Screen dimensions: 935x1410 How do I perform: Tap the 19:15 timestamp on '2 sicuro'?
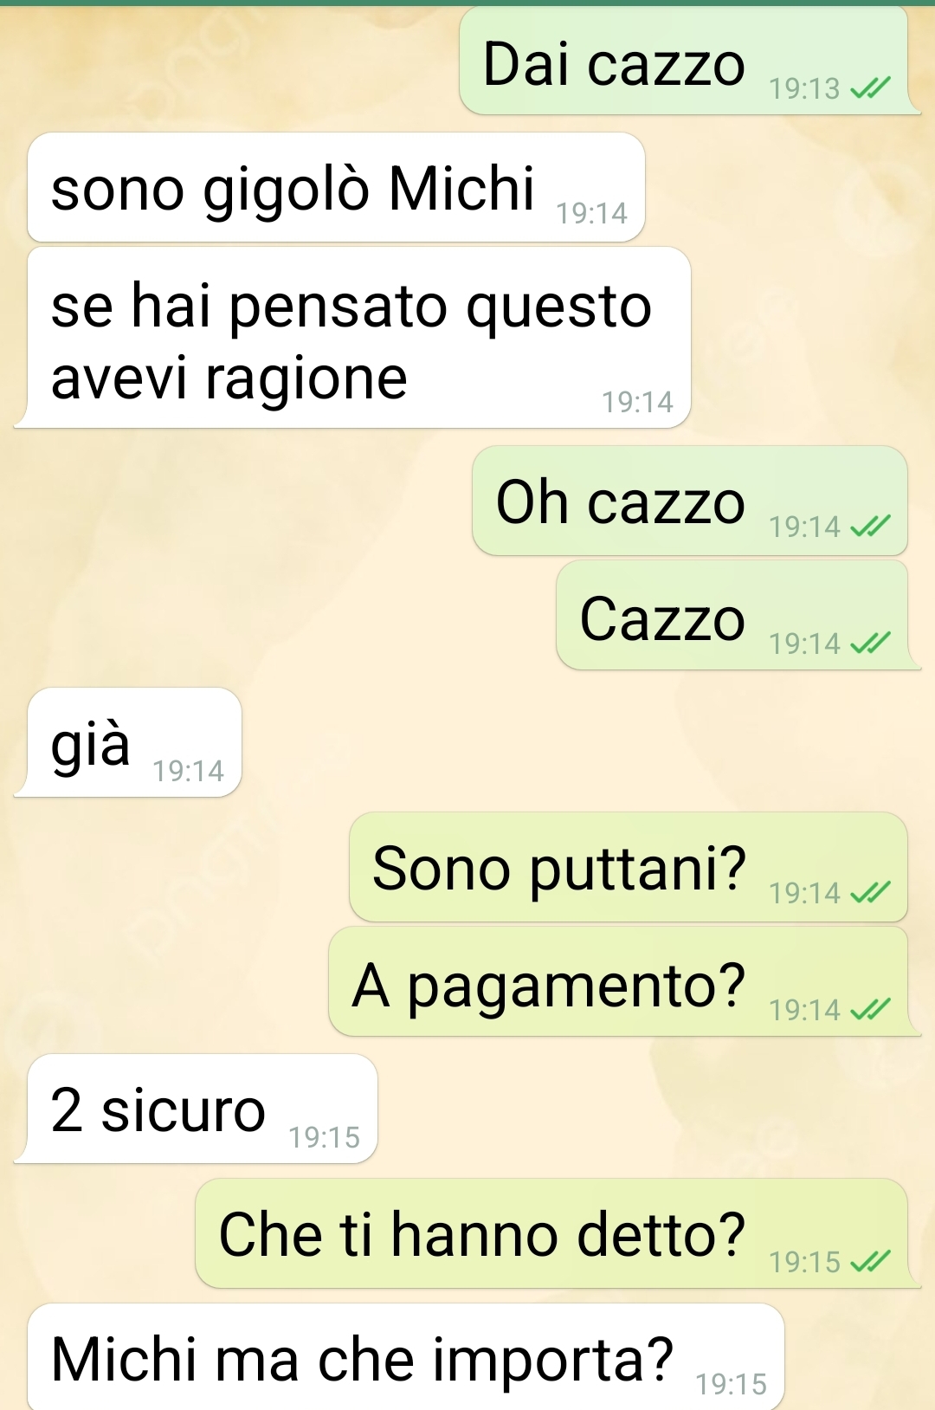[324, 1137]
